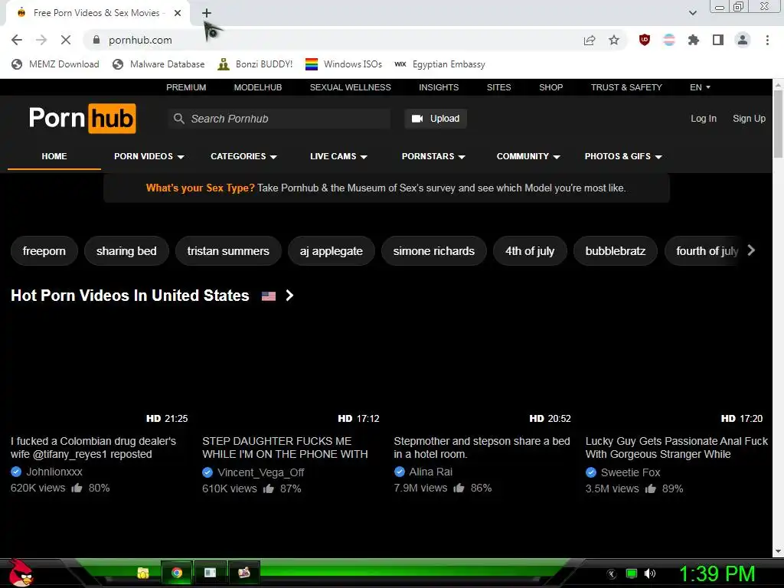Show more tag chips with right arrow
Viewport: 784px width, 588px height.
coord(751,250)
